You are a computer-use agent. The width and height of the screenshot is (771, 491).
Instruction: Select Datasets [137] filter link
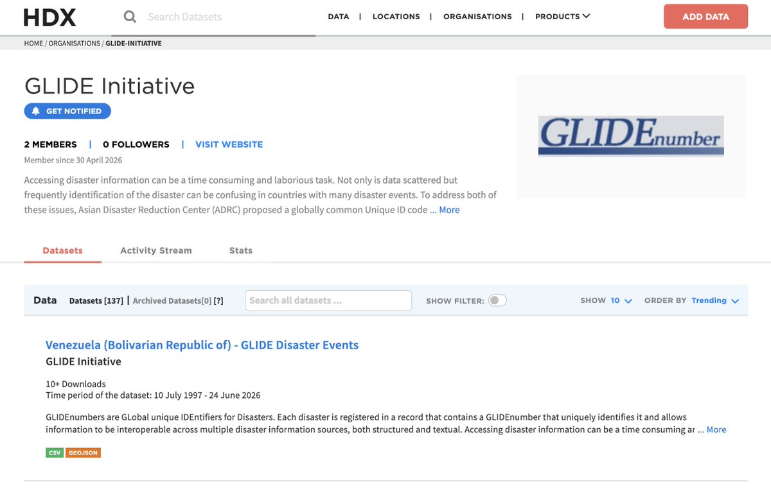tap(96, 300)
